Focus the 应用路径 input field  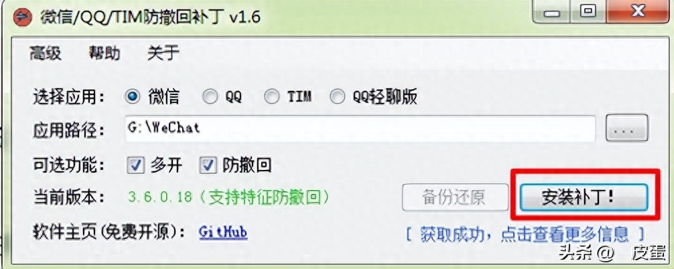pyautogui.click(x=360, y=128)
